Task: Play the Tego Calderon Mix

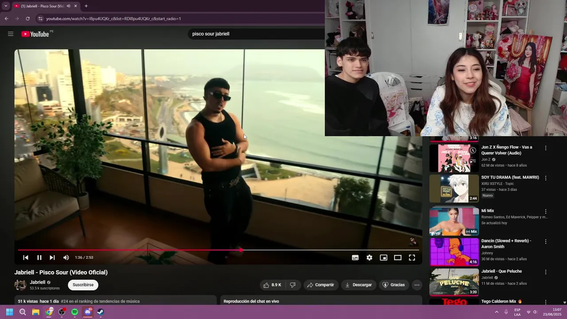Action: (454, 302)
